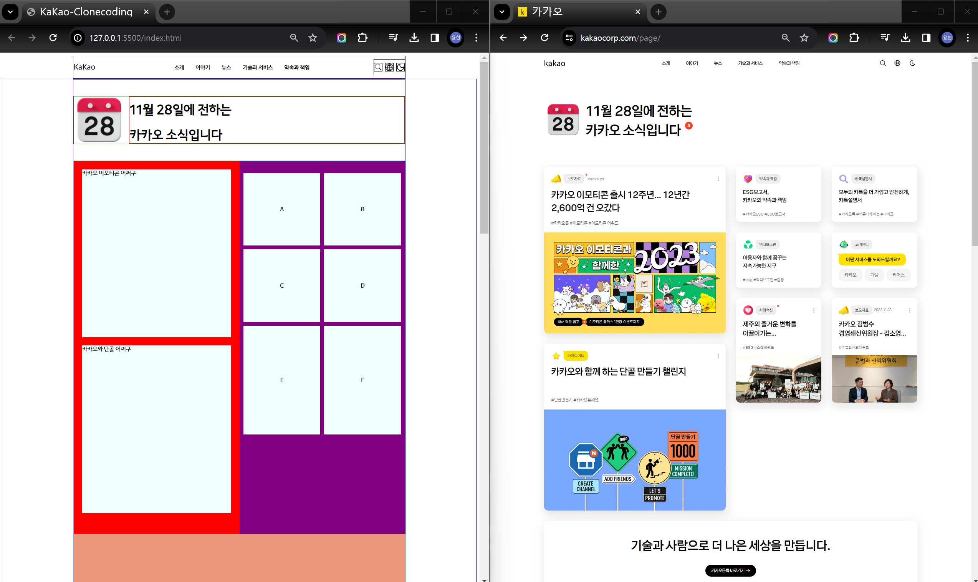Open the options menu on the 단골 만들기 챌린지 card
This screenshot has width=978, height=582.
[x=718, y=356]
